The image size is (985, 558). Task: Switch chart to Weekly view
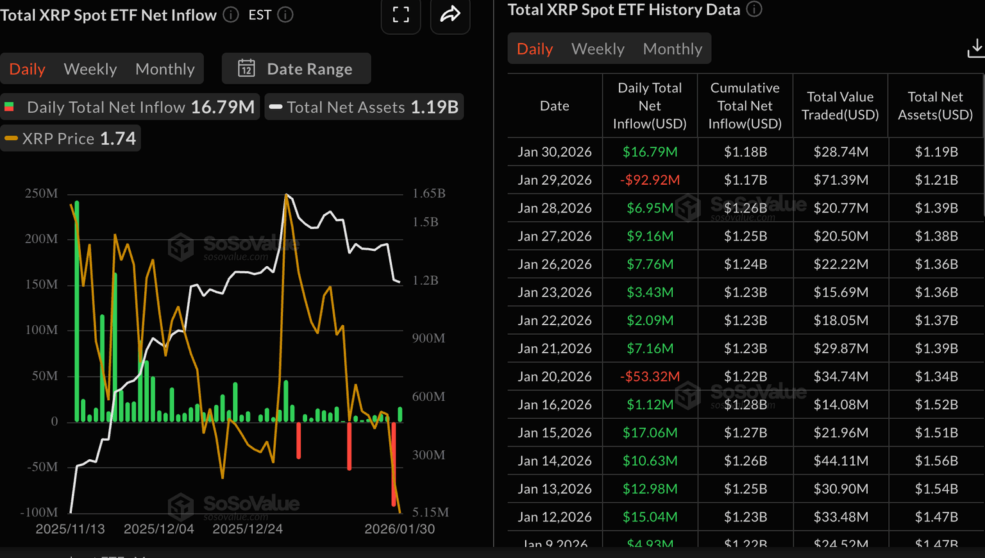(90, 69)
